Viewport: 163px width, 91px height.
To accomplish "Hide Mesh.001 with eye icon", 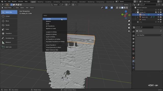I will click(x=158, y=17).
